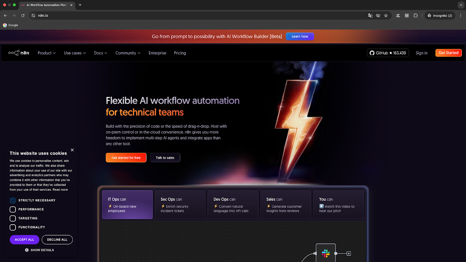Close the cookie banner with X
This screenshot has width=466, height=262.
coord(72,150)
